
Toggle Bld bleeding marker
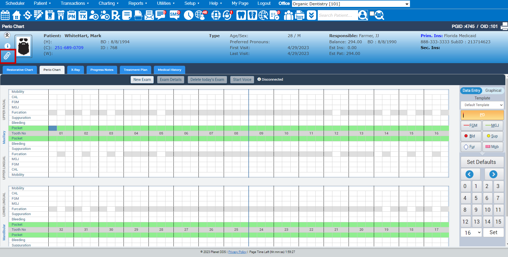tap(471, 136)
